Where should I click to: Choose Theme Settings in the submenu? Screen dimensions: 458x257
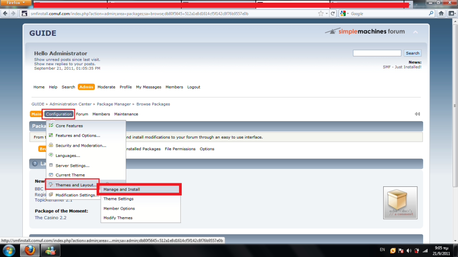119,199
